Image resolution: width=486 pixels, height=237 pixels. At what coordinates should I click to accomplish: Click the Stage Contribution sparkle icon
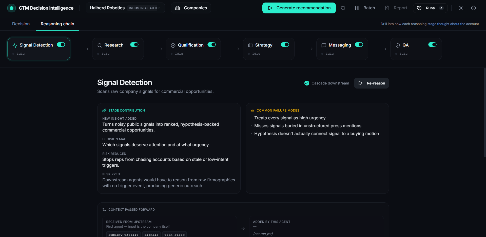[x=104, y=111]
